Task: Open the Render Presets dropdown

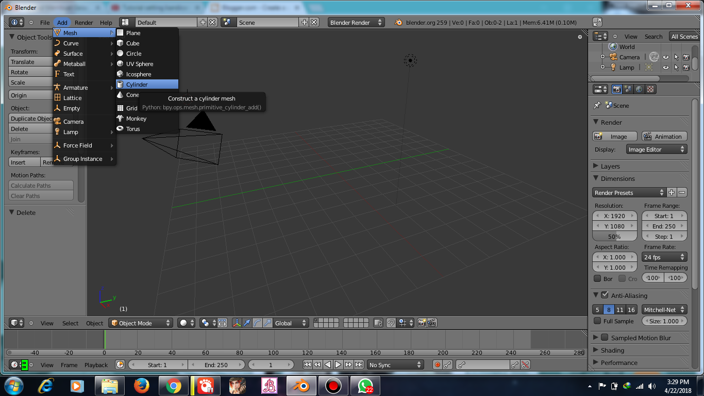Action: pyautogui.click(x=629, y=193)
